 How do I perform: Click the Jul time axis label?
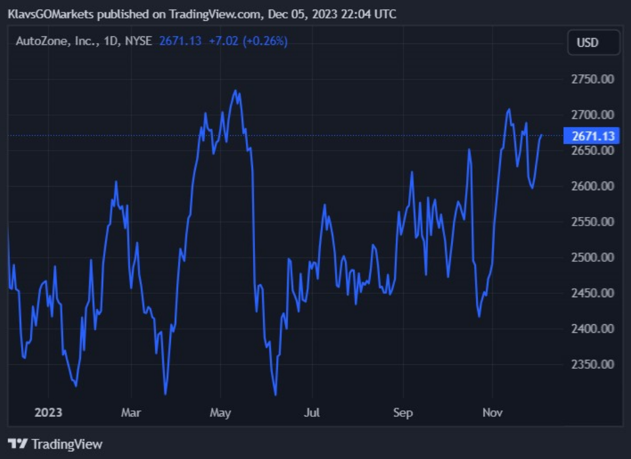point(312,413)
